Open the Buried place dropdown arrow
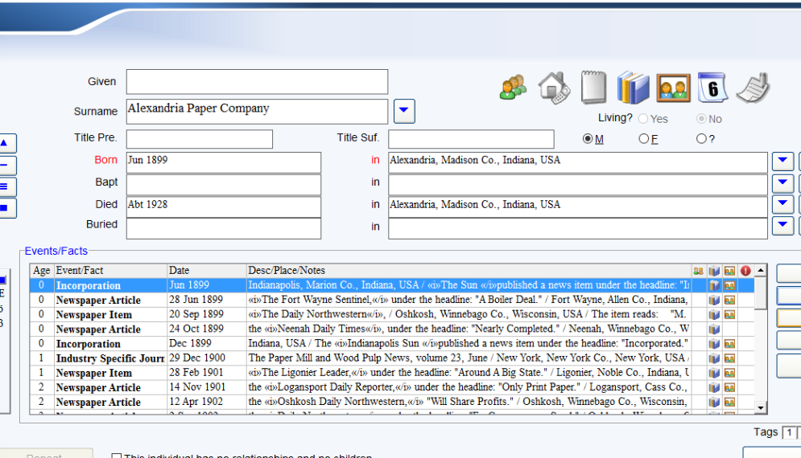 (x=782, y=225)
